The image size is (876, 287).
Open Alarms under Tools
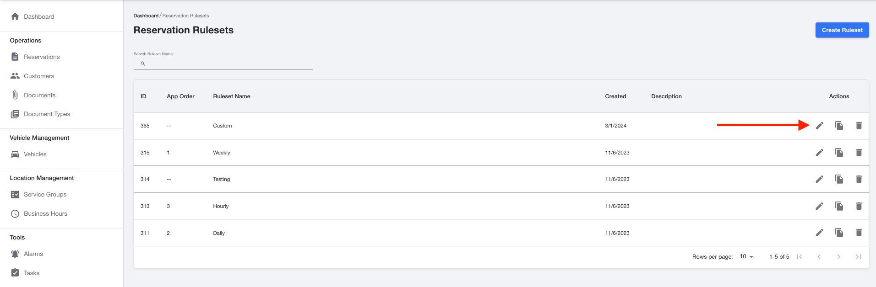coord(33,254)
